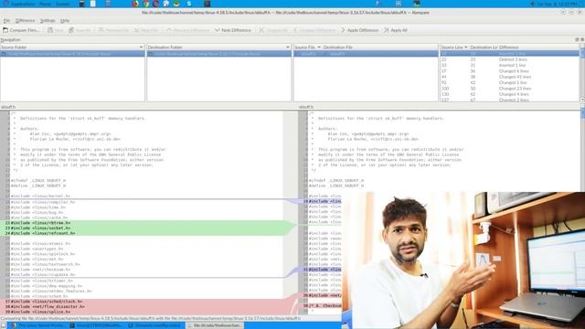Go to Previous File

click(x=113, y=30)
